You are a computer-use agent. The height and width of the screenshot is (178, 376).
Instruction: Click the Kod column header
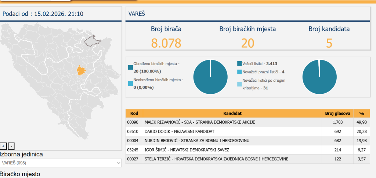click(134, 114)
